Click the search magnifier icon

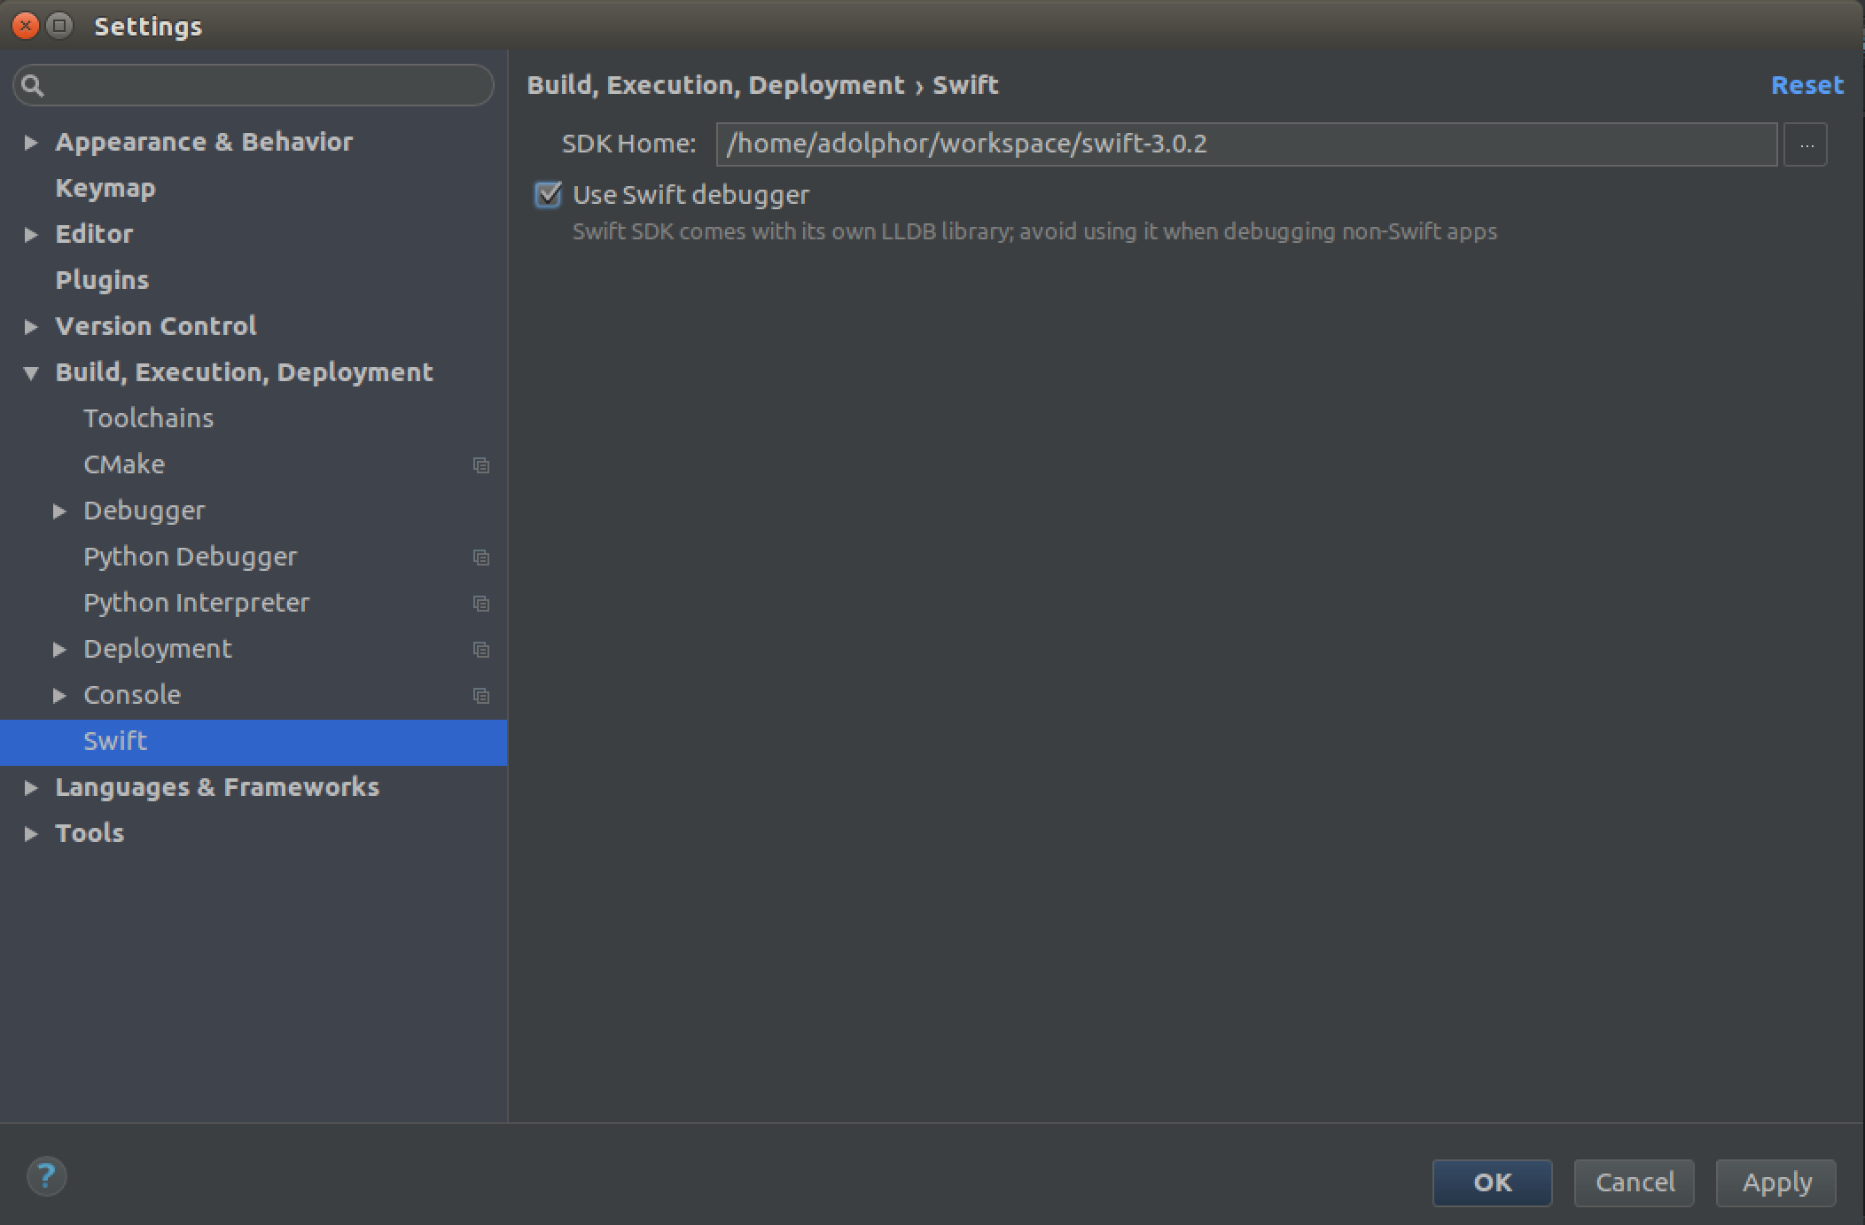[33, 85]
